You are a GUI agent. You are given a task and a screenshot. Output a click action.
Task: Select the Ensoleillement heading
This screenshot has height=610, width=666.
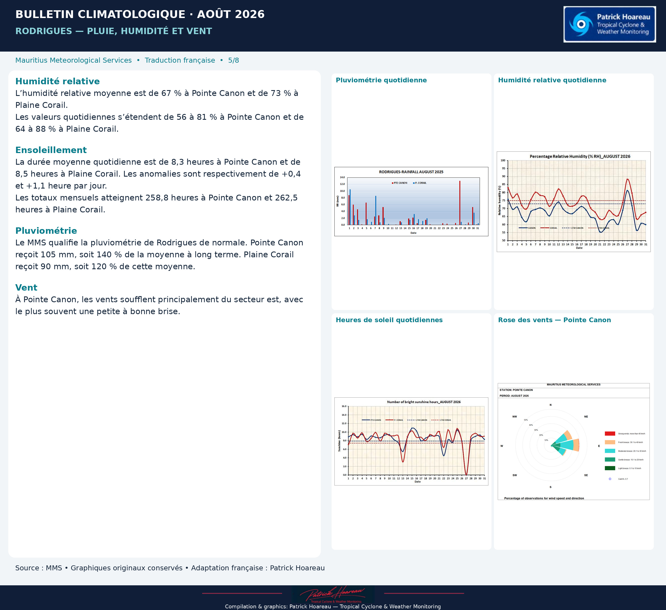pyautogui.click(x=51, y=150)
